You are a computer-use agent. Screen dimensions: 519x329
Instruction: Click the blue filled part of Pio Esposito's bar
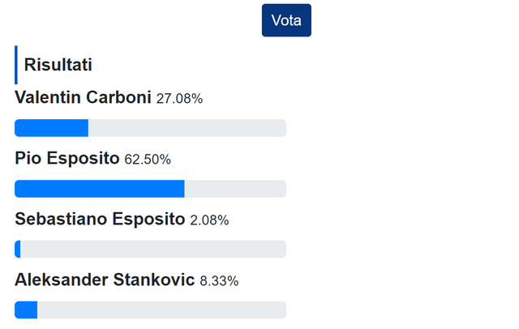99,189
